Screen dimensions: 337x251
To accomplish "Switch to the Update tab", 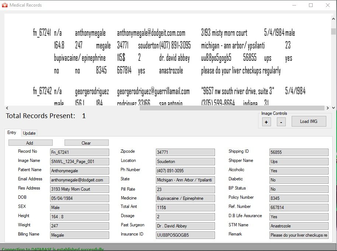I will coord(29,133).
